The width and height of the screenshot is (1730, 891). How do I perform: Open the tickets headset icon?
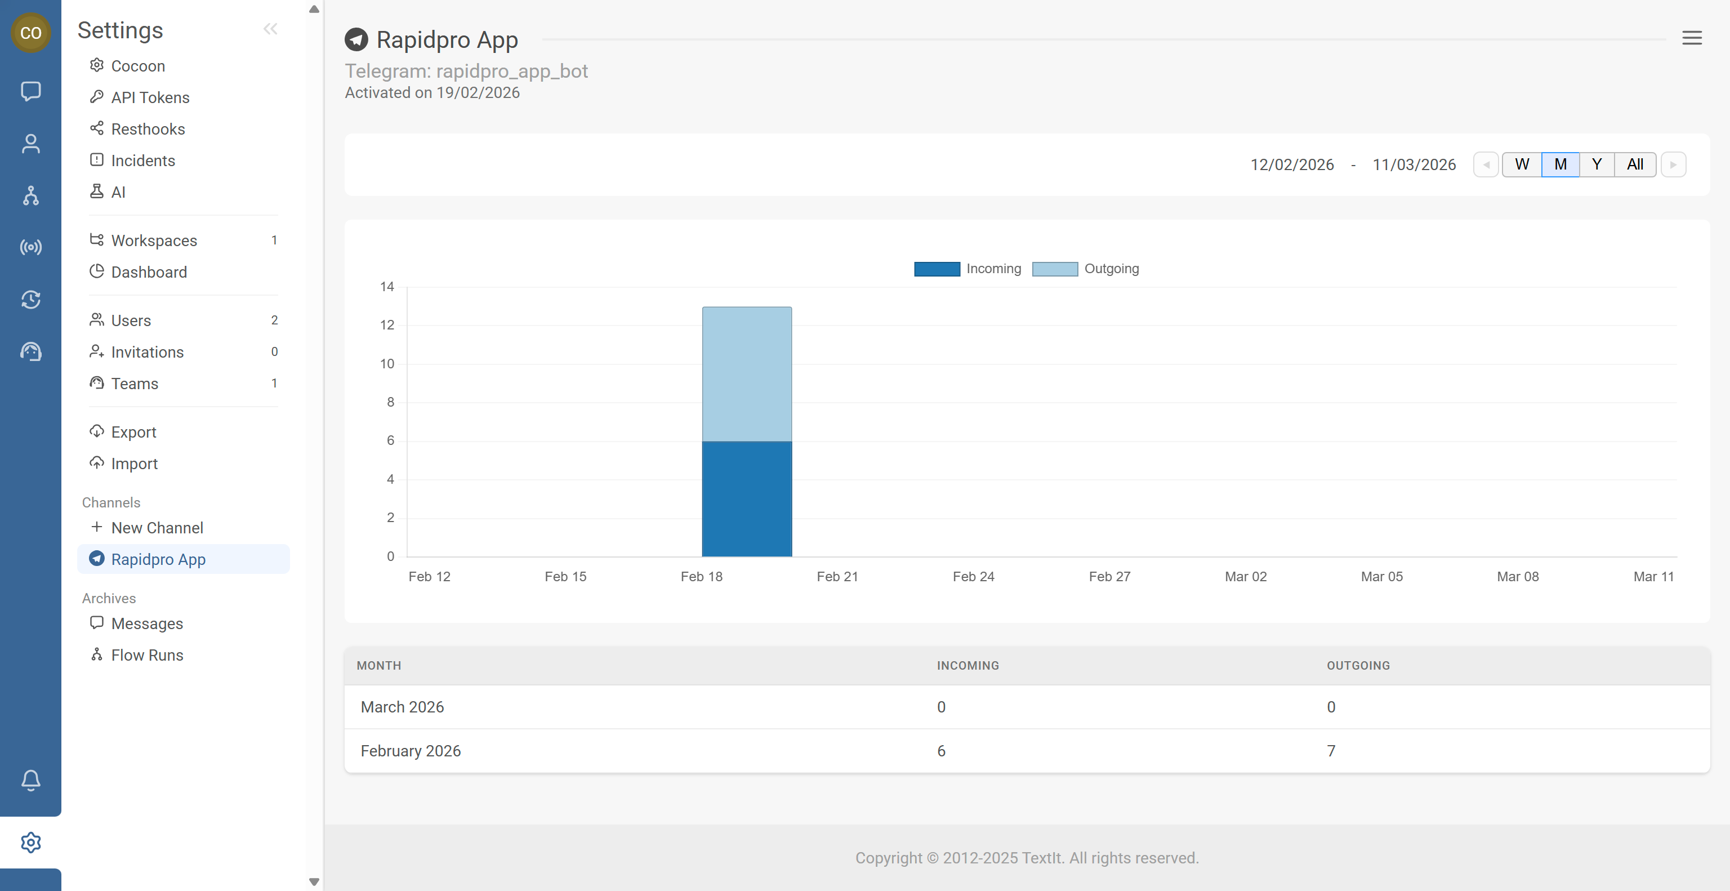tap(30, 351)
